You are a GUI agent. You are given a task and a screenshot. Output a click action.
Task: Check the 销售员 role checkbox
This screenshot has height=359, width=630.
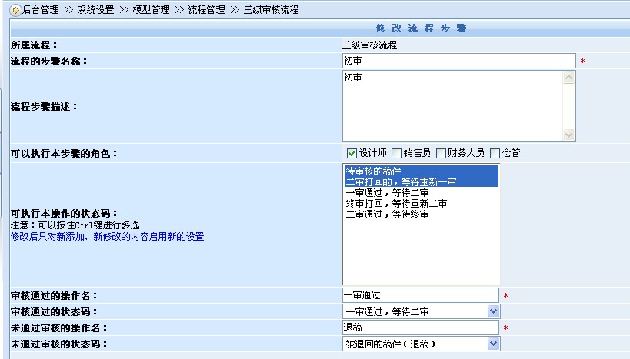pos(397,153)
